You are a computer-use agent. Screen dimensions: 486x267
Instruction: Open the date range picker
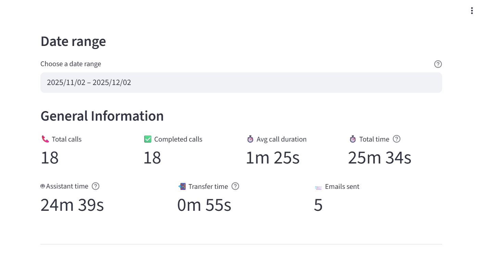241,82
